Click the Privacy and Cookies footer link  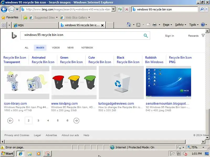(x=17, y=135)
